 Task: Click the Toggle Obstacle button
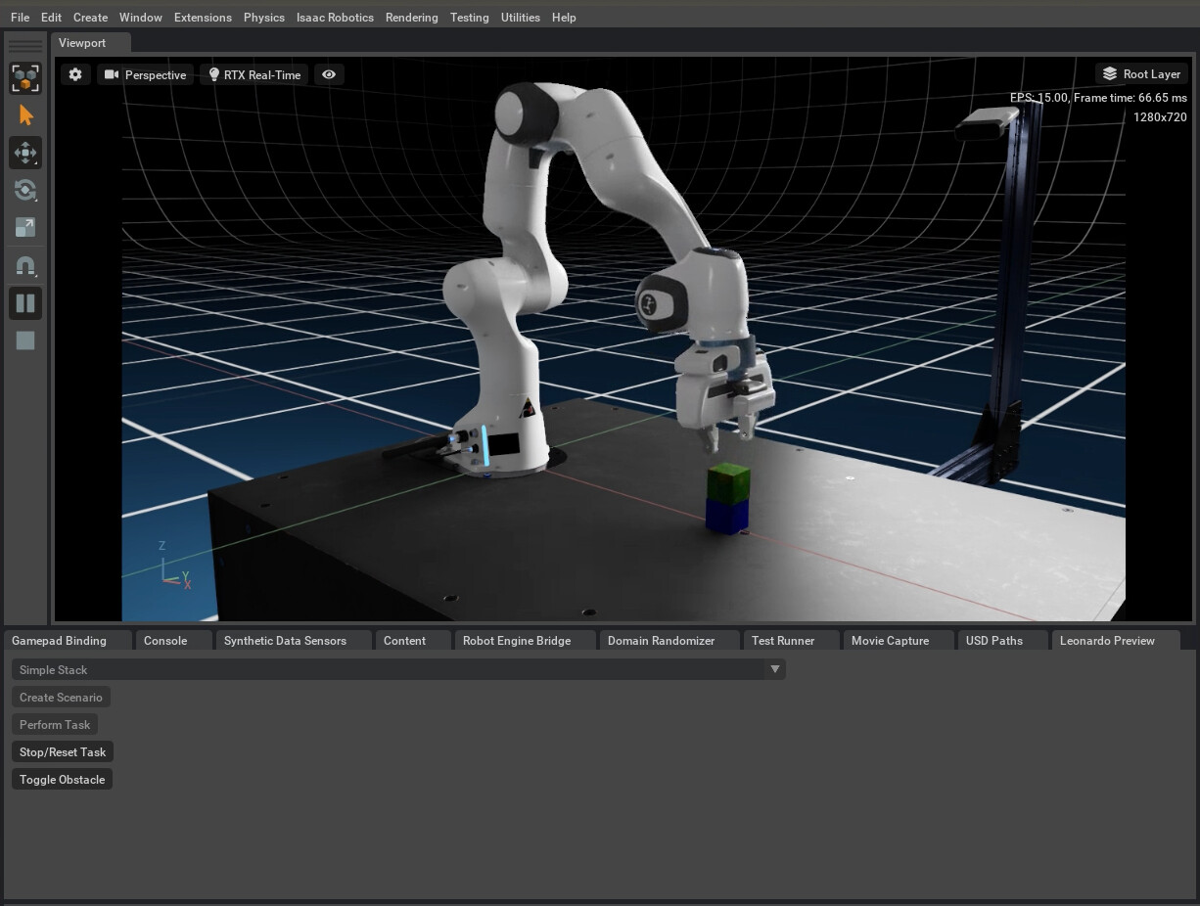(62, 780)
